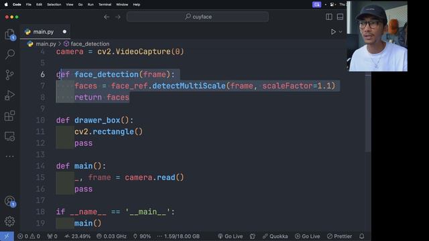Click the 23.49% CPU usage status item
This screenshot has height=241, width=429.
(x=78, y=236)
